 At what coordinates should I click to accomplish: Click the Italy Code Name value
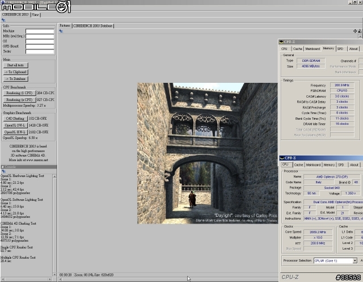click(x=319, y=182)
